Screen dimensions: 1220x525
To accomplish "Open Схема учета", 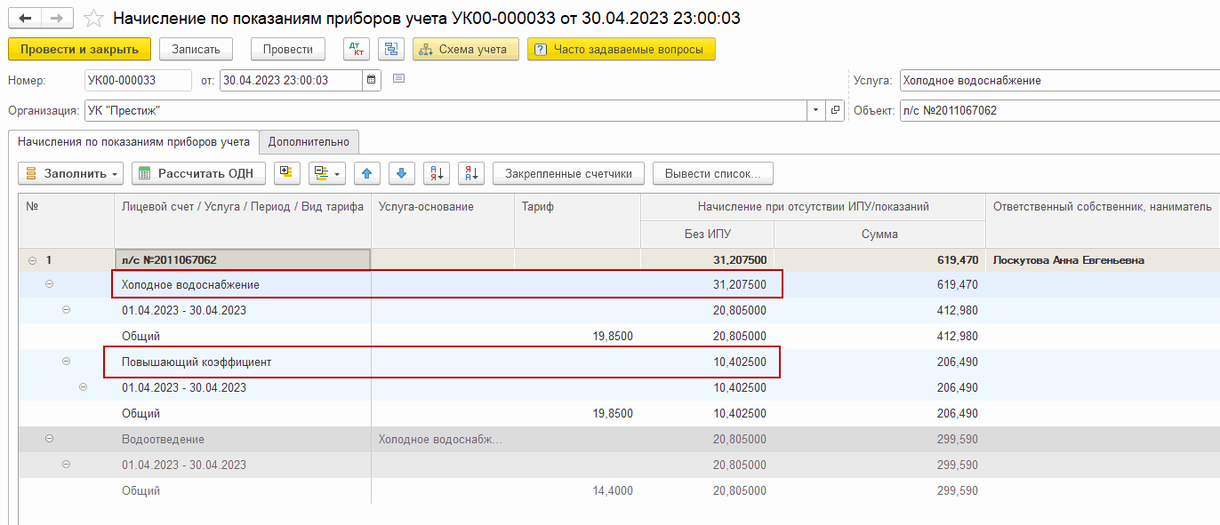I will 466,50.
